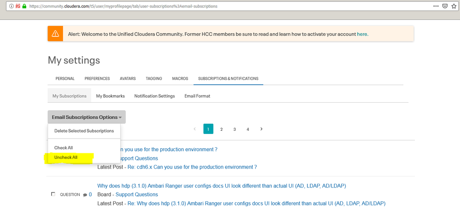The height and width of the screenshot is (210, 460).
Task: Click the bookmark star icon
Action: pos(454,6)
